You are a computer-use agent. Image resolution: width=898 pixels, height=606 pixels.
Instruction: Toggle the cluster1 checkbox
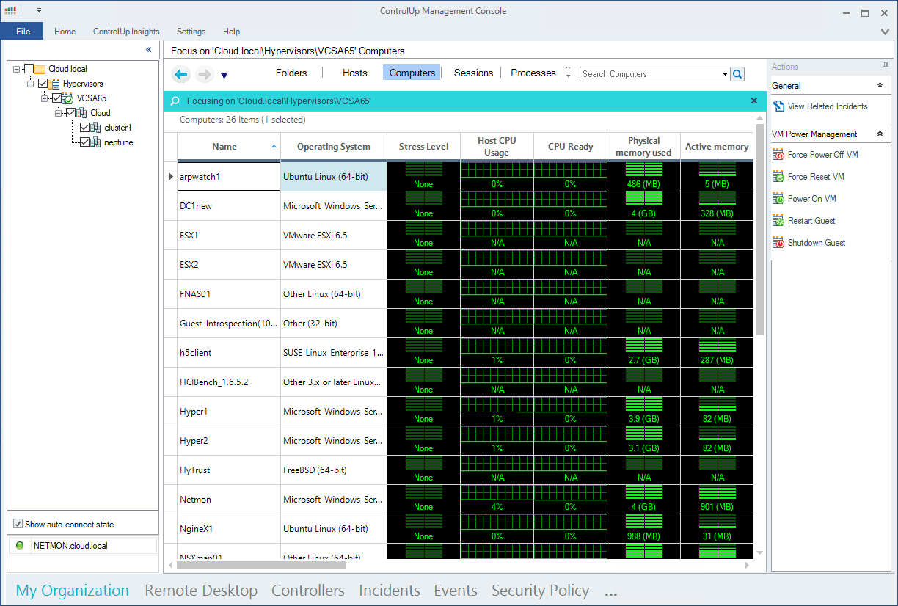point(84,128)
